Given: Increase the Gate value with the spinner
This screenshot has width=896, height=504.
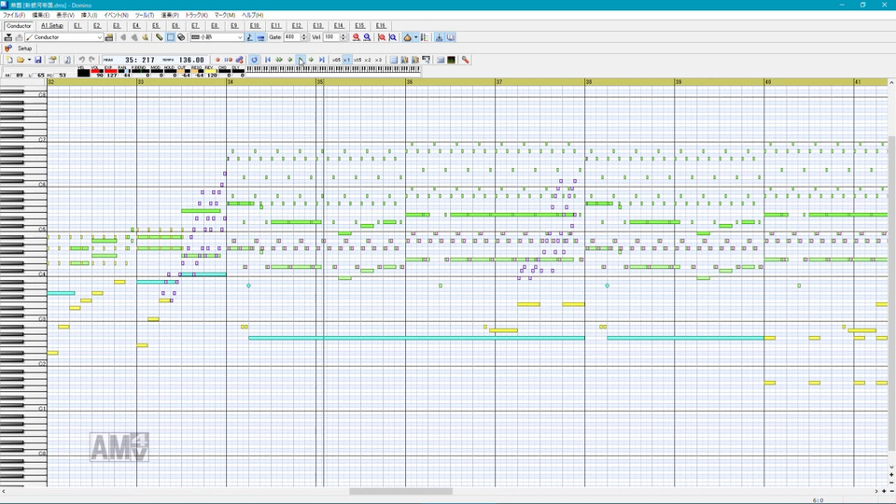Looking at the screenshot, I should (304, 35).
